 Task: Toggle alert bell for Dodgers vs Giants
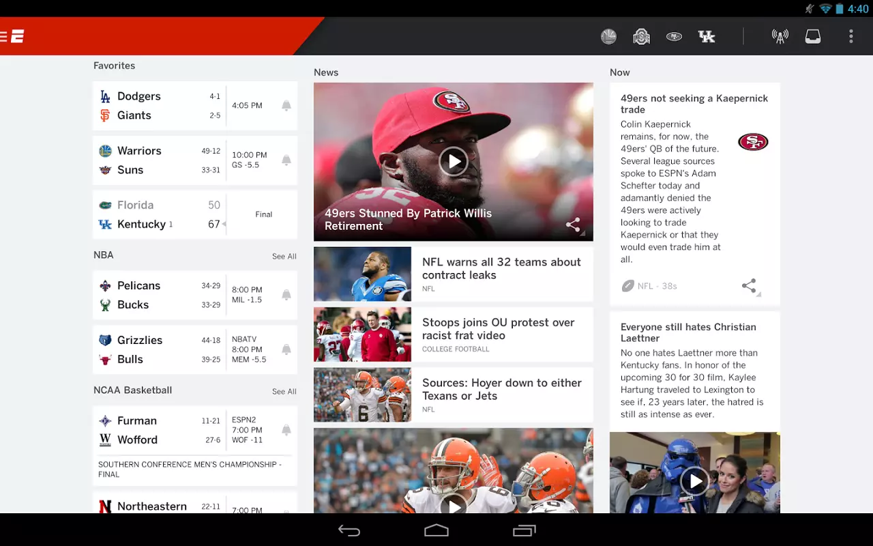286,106
